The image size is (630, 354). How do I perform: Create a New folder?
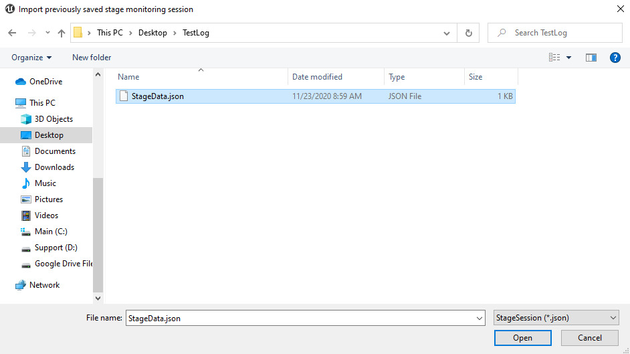tap(92, 58)
